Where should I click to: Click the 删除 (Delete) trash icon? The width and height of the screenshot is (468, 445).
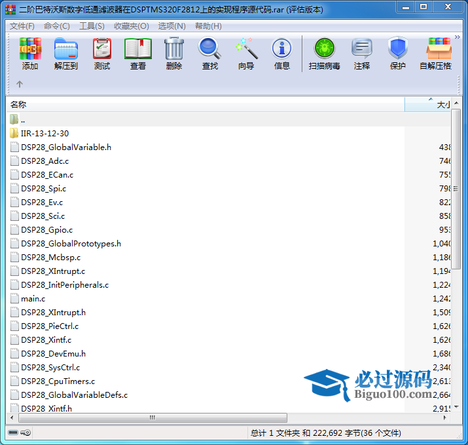click(174, 54)
